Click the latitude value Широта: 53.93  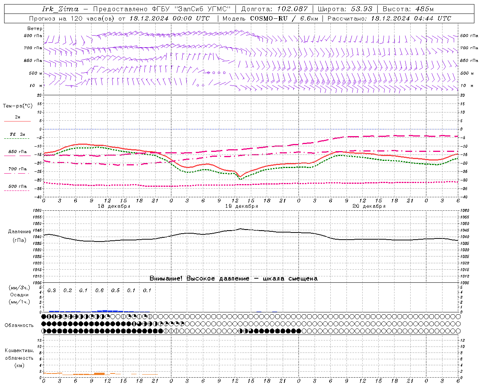pyautogui.click(x=345, y=9)
